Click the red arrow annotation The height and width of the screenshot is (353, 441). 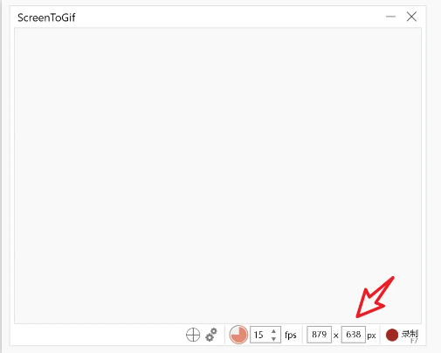pyautogui.click(x=375, y=297)
